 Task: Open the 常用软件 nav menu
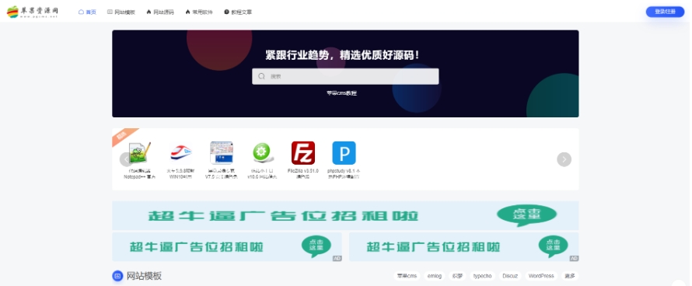[199, 12]
